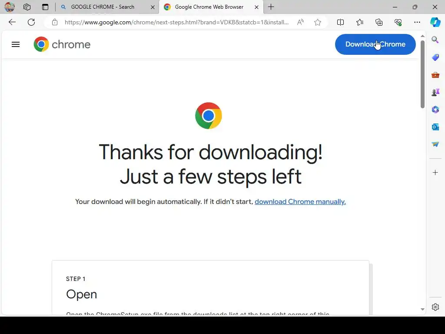Add this page to favorites
Image resolution: width=445 pixels, height=334 pixels.
pos(318,22)
